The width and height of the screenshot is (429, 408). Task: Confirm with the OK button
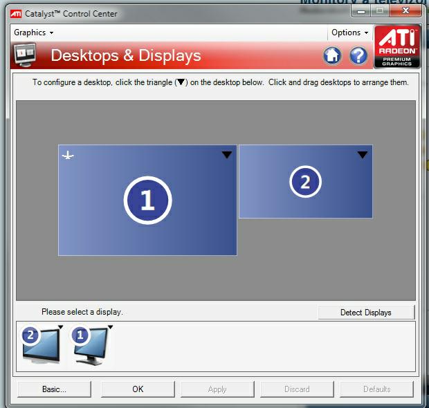pyautogui.click(x=138, y=389)
